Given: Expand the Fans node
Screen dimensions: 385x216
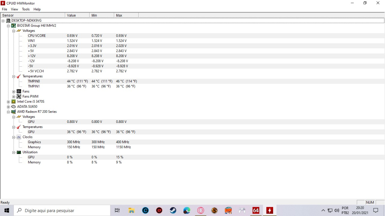Looking at the screenshot, I should click(x=14, y=92).
